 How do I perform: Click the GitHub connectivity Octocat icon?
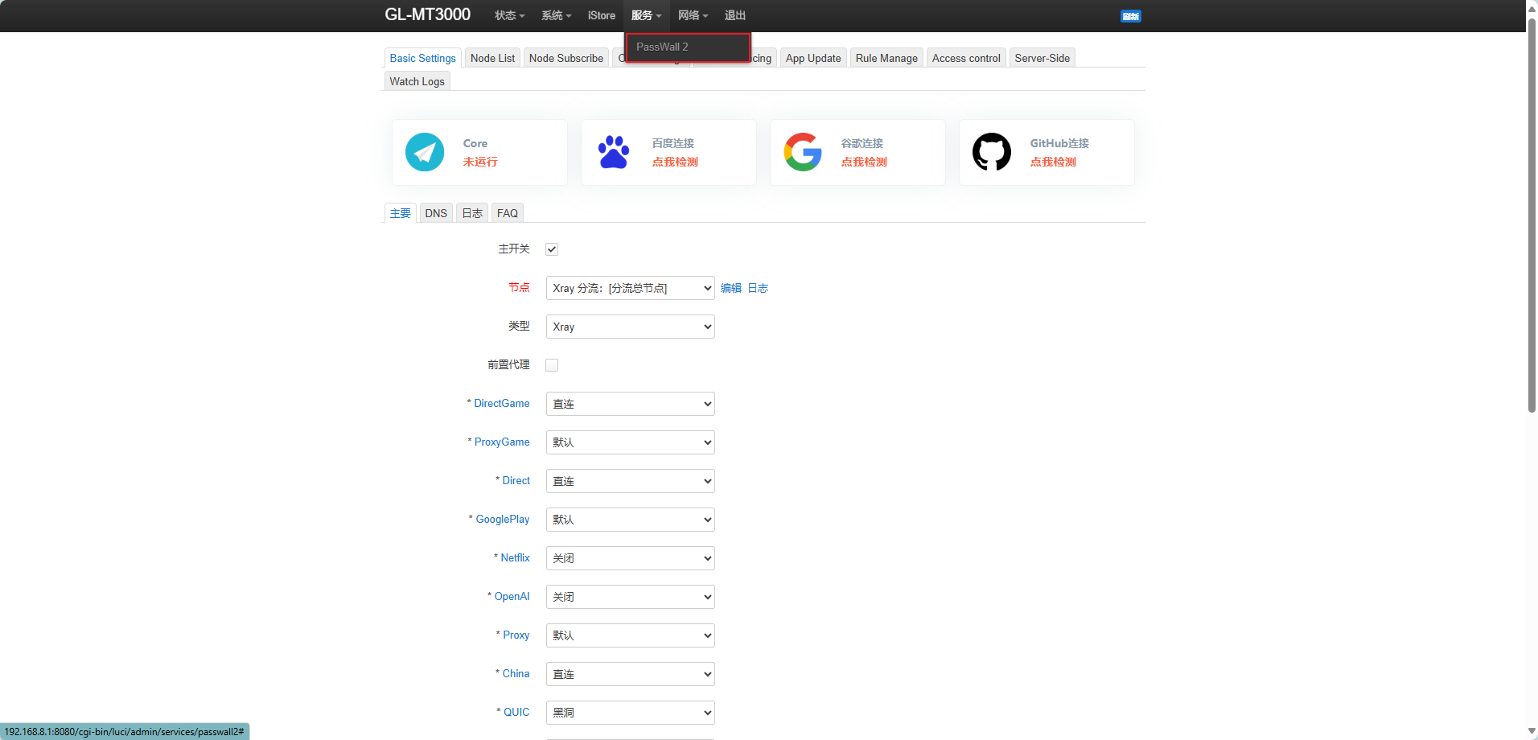[x=991, y=152]
